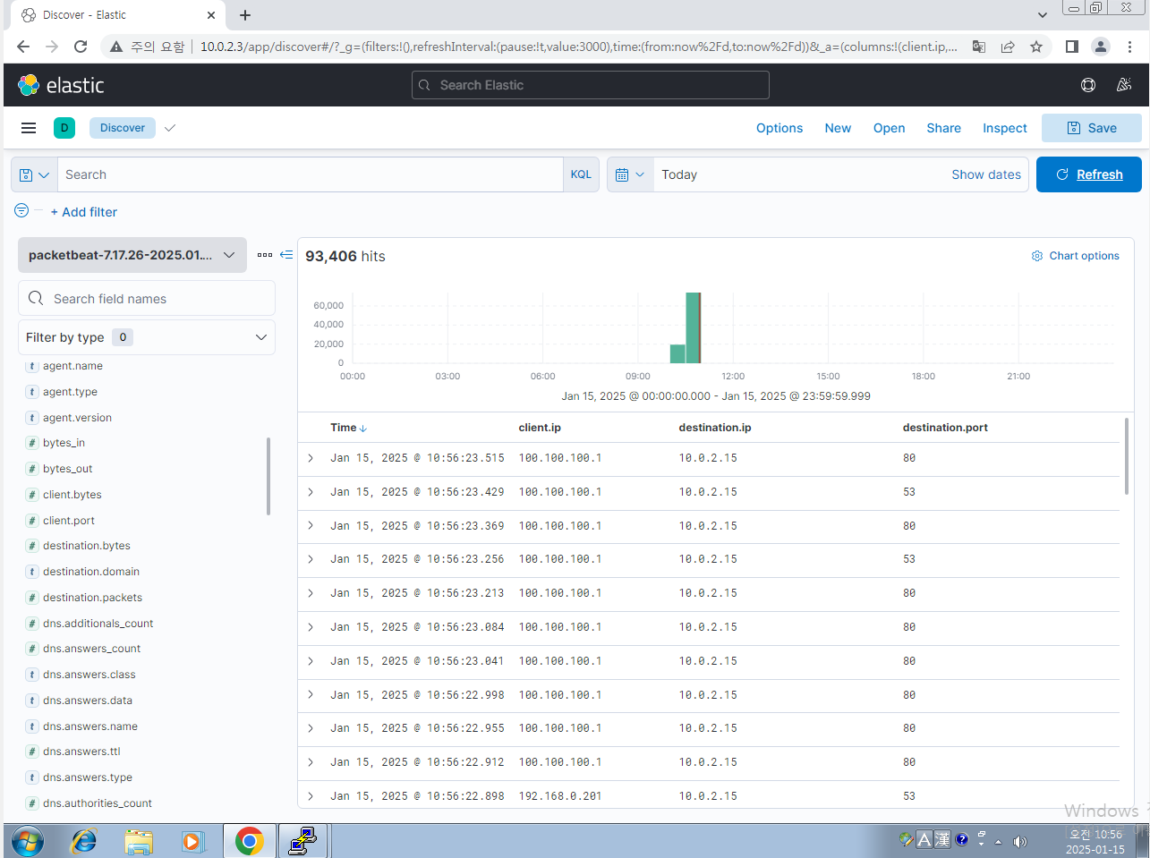
Task: Open the help menu lifebuoy icon
Action: (x=1088, y=85)
